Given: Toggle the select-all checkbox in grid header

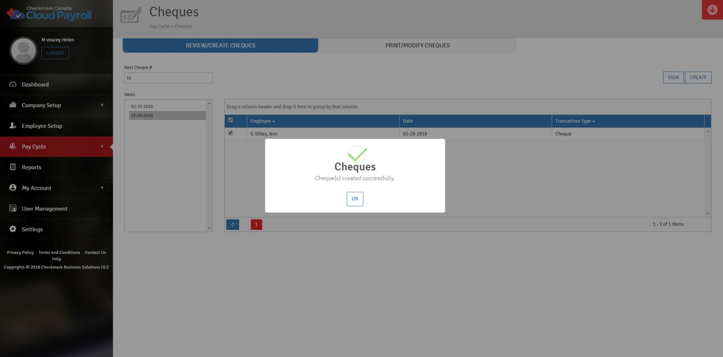Looking at the screenshot, I should 231,120.
